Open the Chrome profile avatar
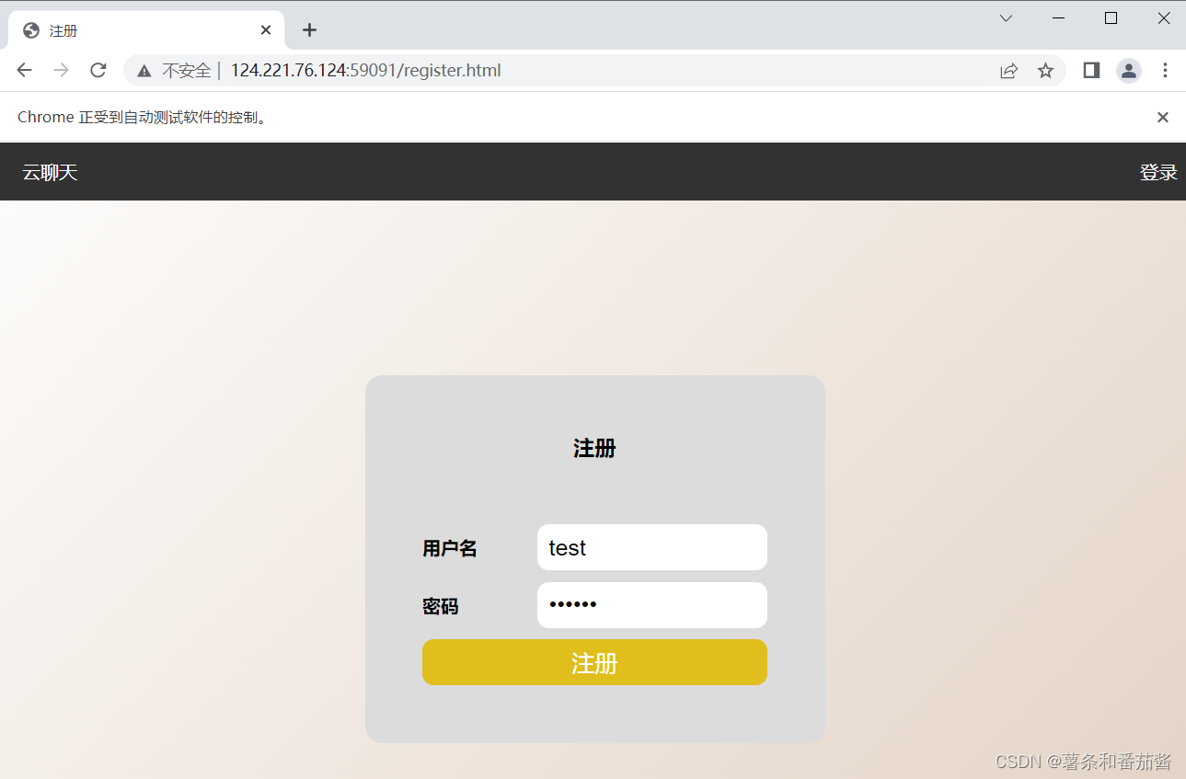1186x779 pixels. click(x=1129, y=71)
